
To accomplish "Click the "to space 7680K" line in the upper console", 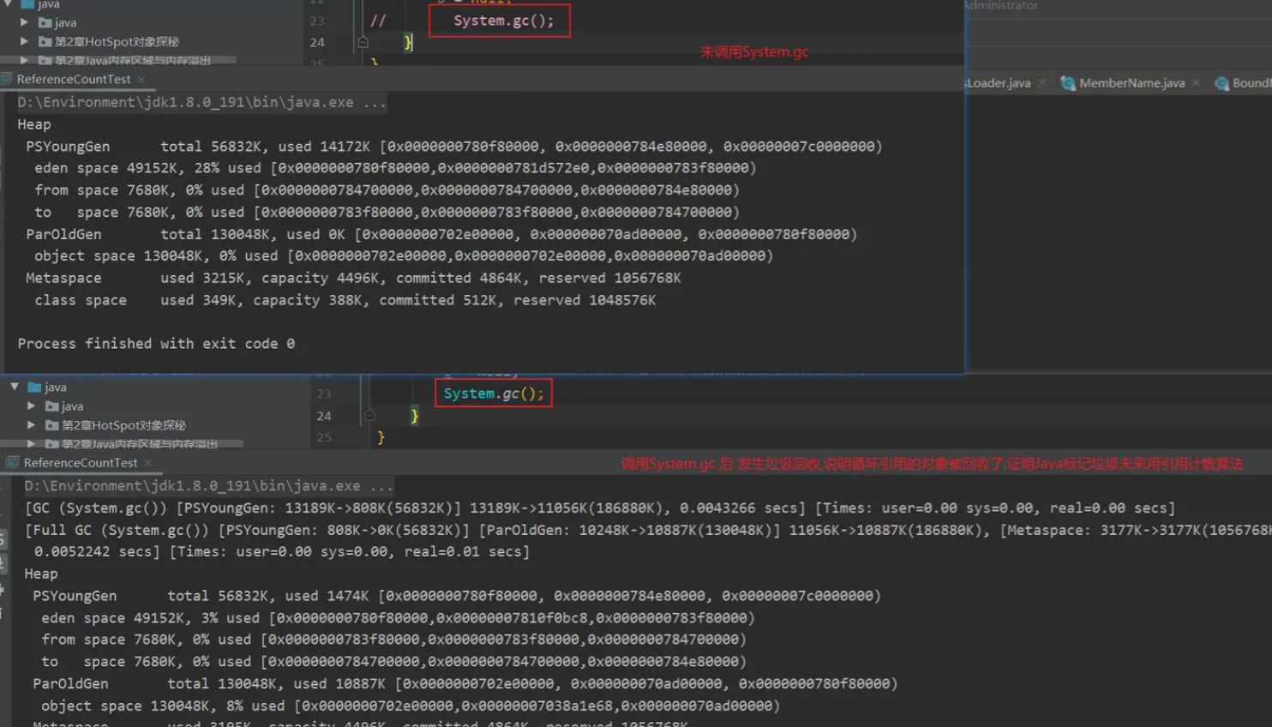I will click(387, 213).
